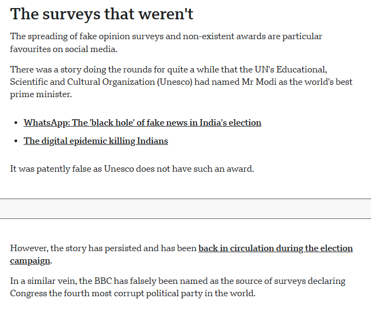Click the grey horizontal divider band
This screenshot has height=315, width=371.
pos(185,209)
